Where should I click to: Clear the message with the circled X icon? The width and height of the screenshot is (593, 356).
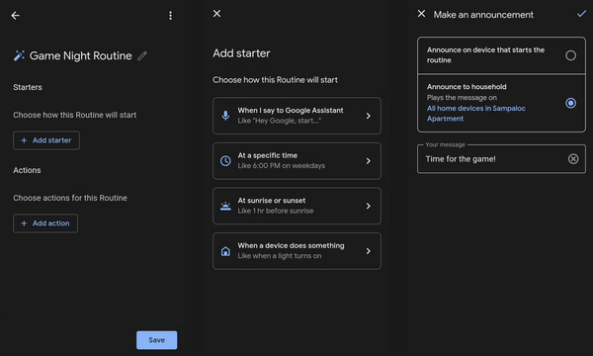(573, 159)
